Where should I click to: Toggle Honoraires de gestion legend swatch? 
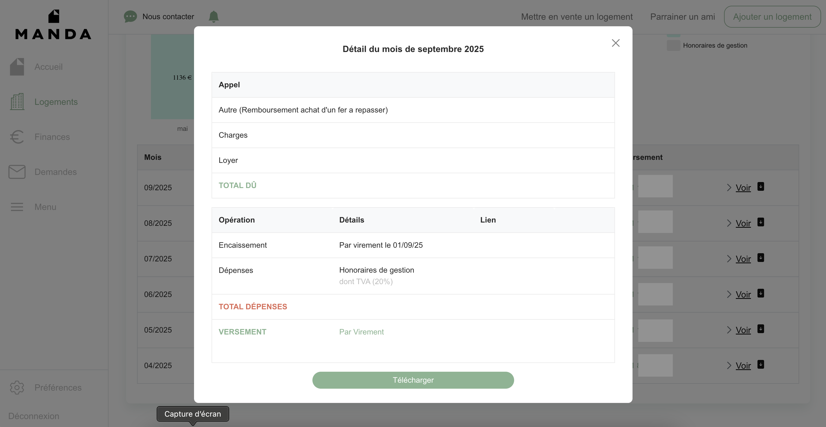[x=673, y=45]
